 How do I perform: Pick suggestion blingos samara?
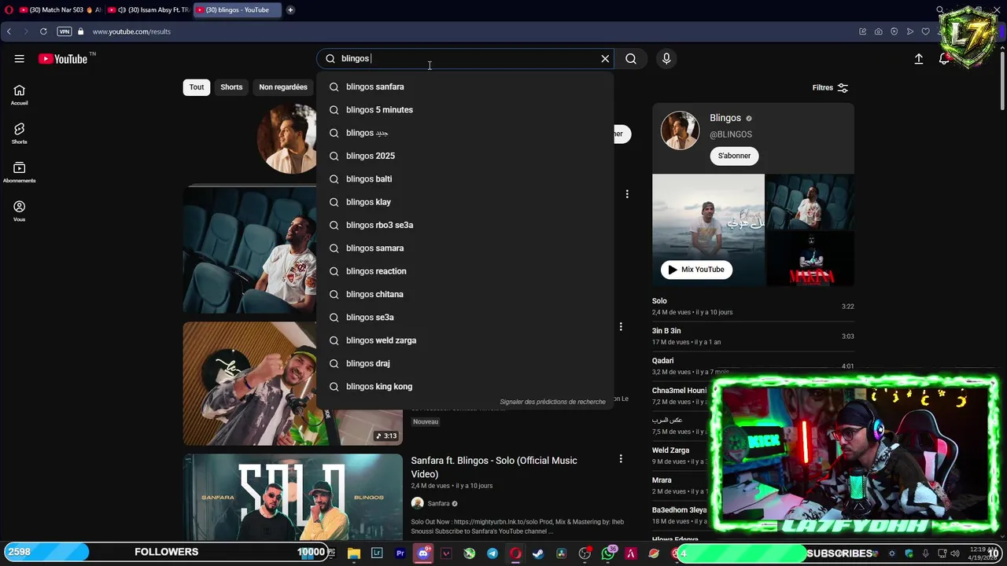(x=465, y=248)
